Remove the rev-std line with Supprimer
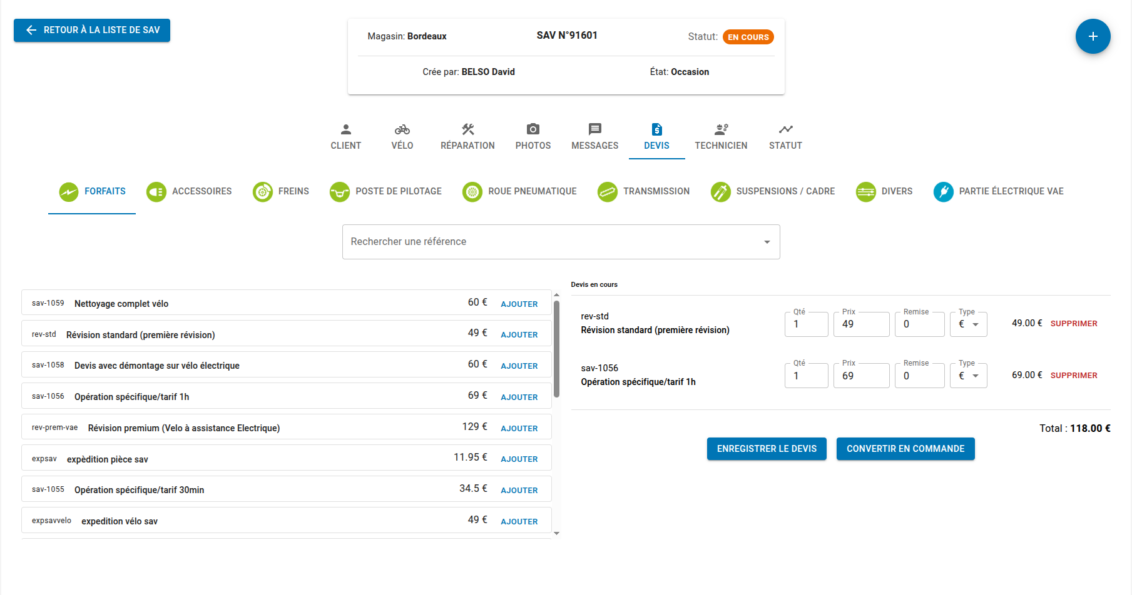The width and height of the screenshot is (1132, 595). click(x=1073, y=324)
